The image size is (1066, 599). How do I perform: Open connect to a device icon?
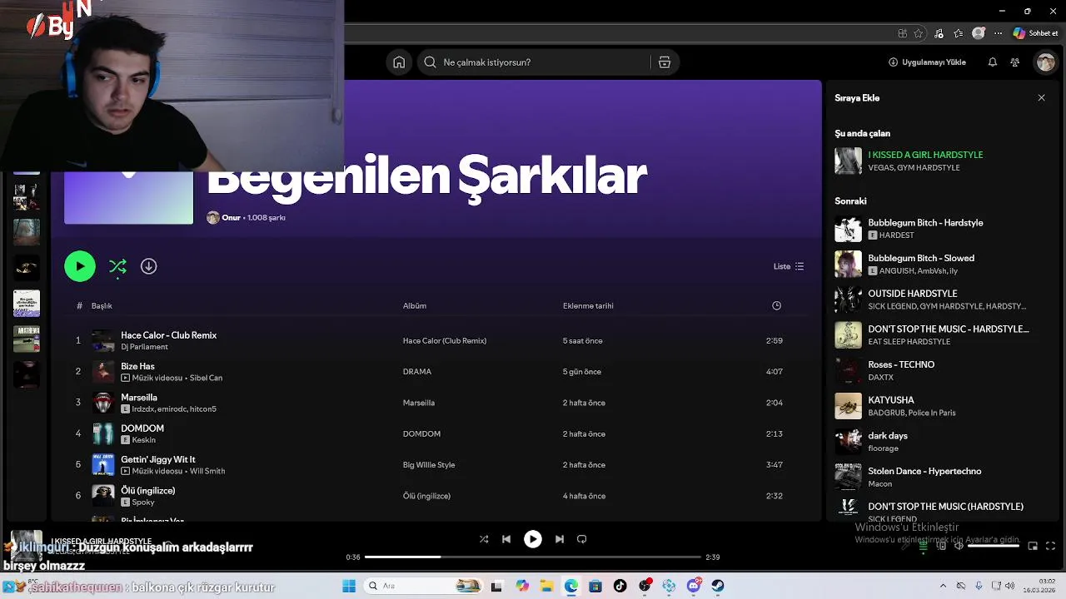point(941,547)
